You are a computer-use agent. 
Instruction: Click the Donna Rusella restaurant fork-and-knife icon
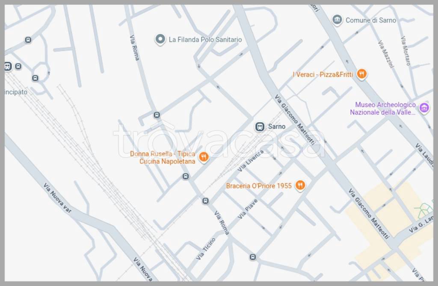click(x=204, y=158)
